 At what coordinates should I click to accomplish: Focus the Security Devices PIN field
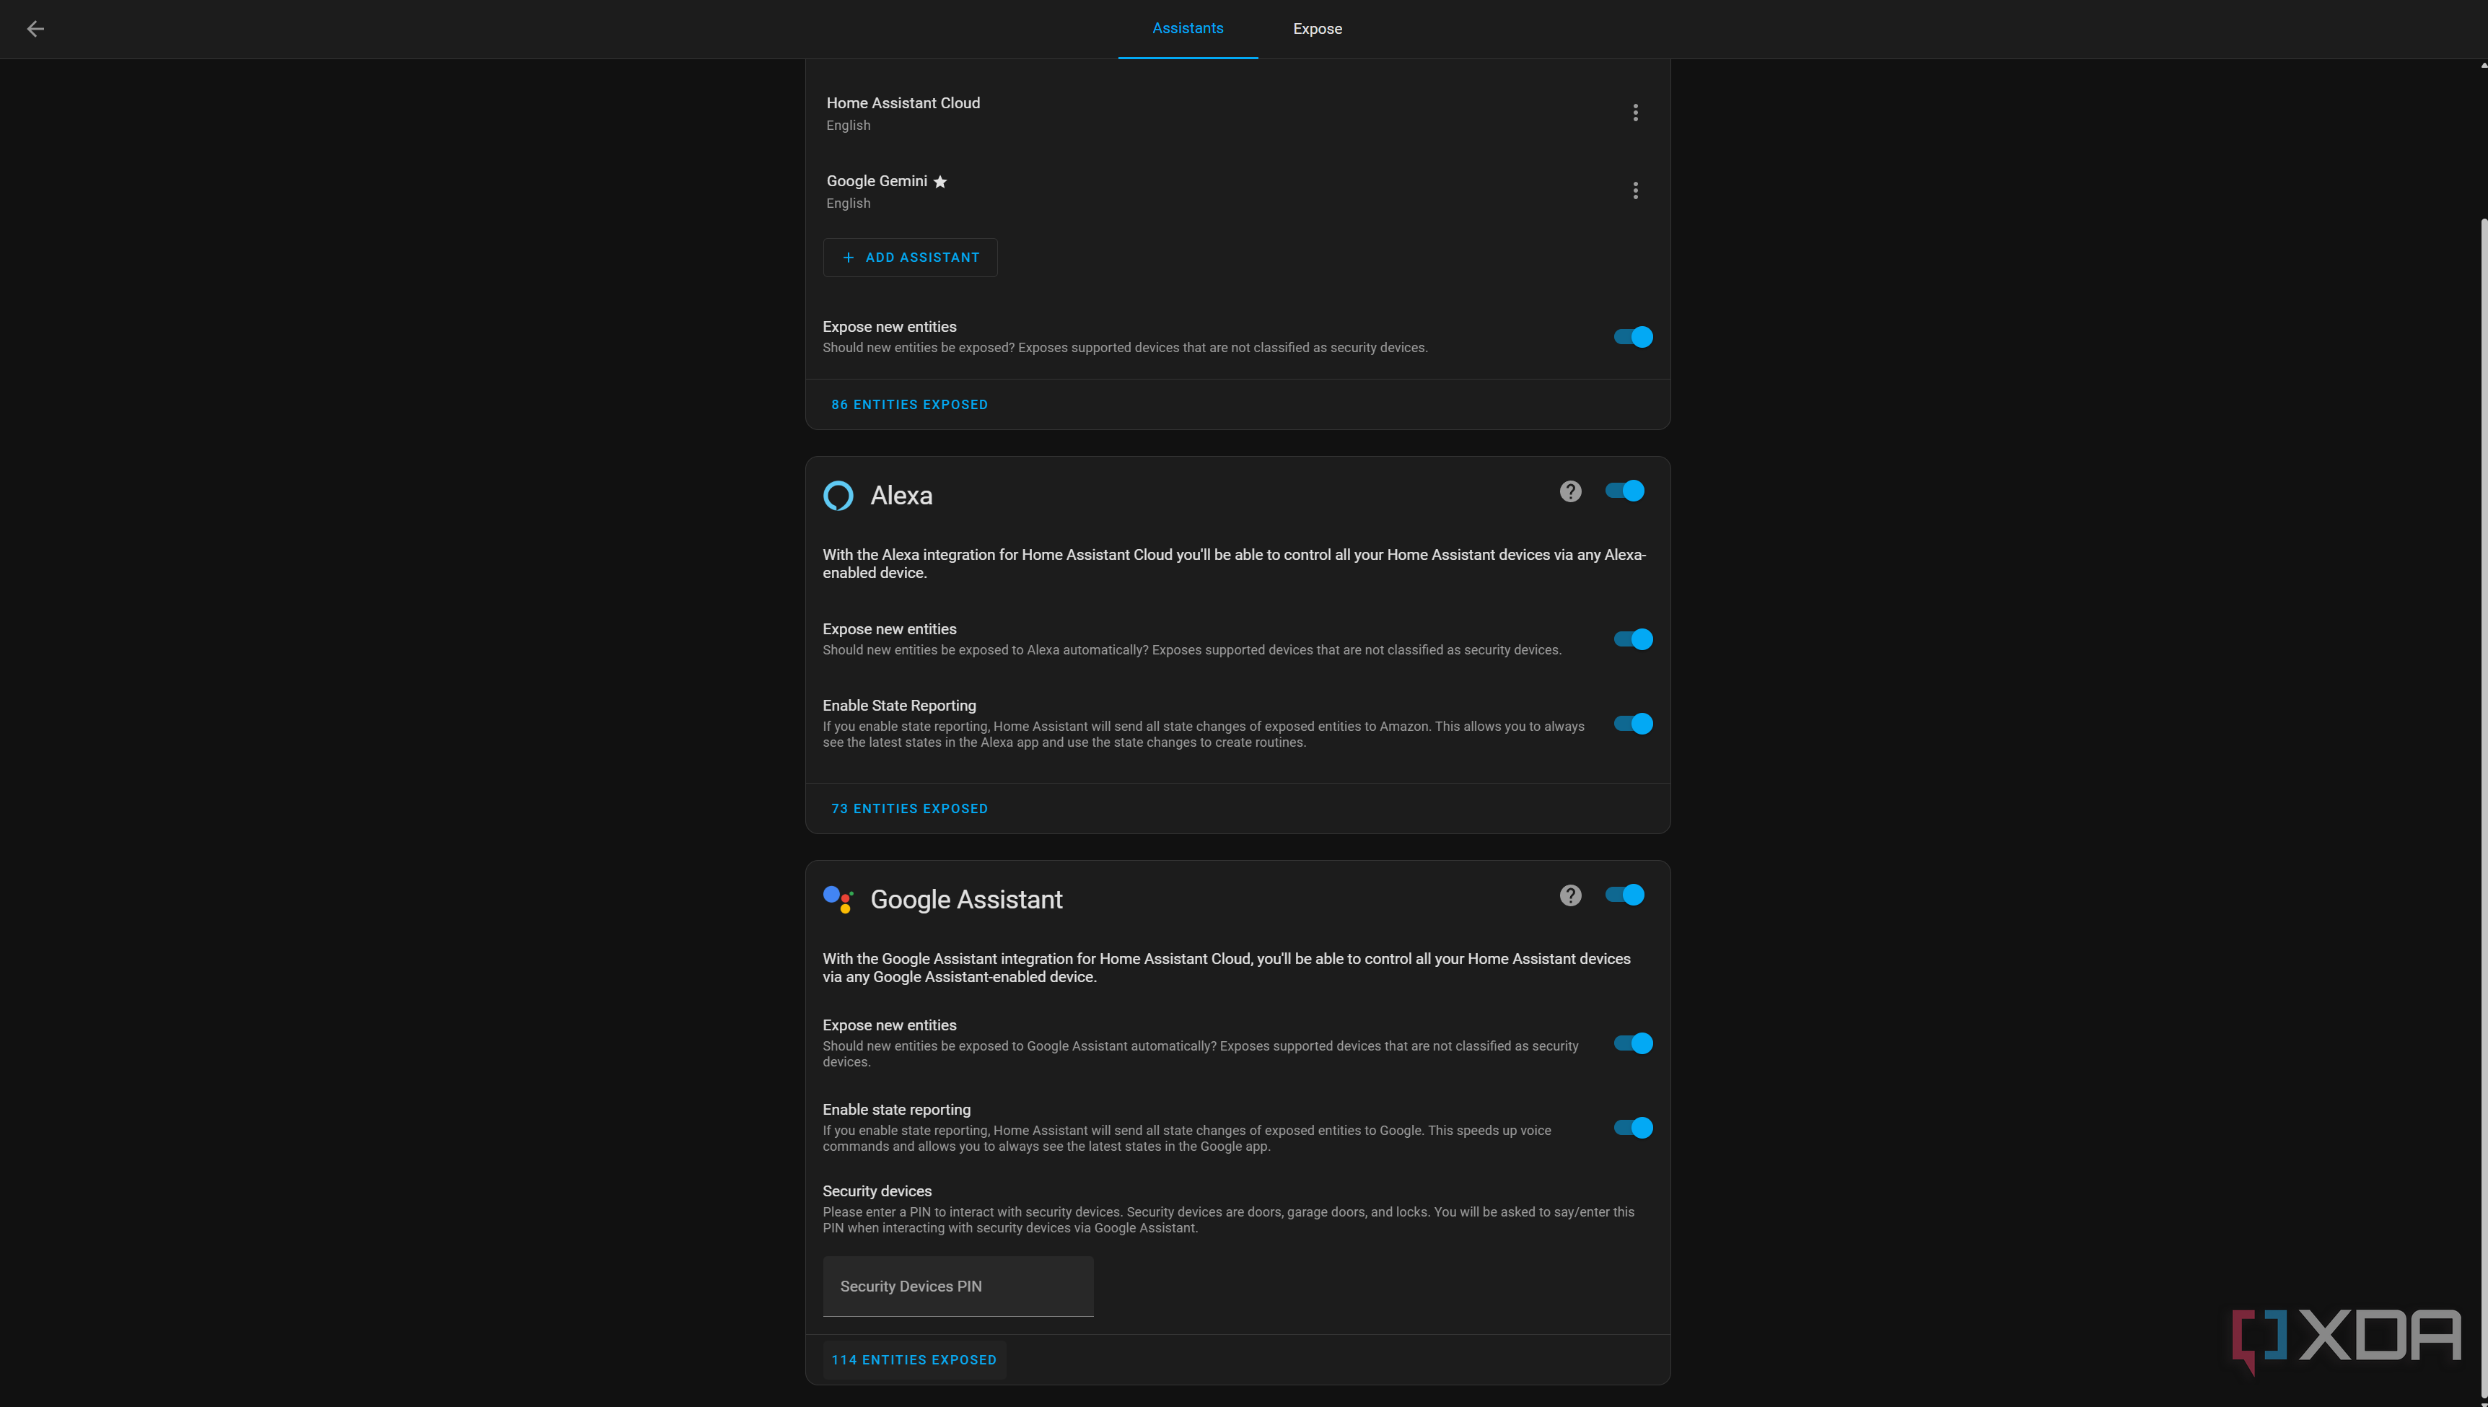pyautogui.click(x=958, y=1287)
